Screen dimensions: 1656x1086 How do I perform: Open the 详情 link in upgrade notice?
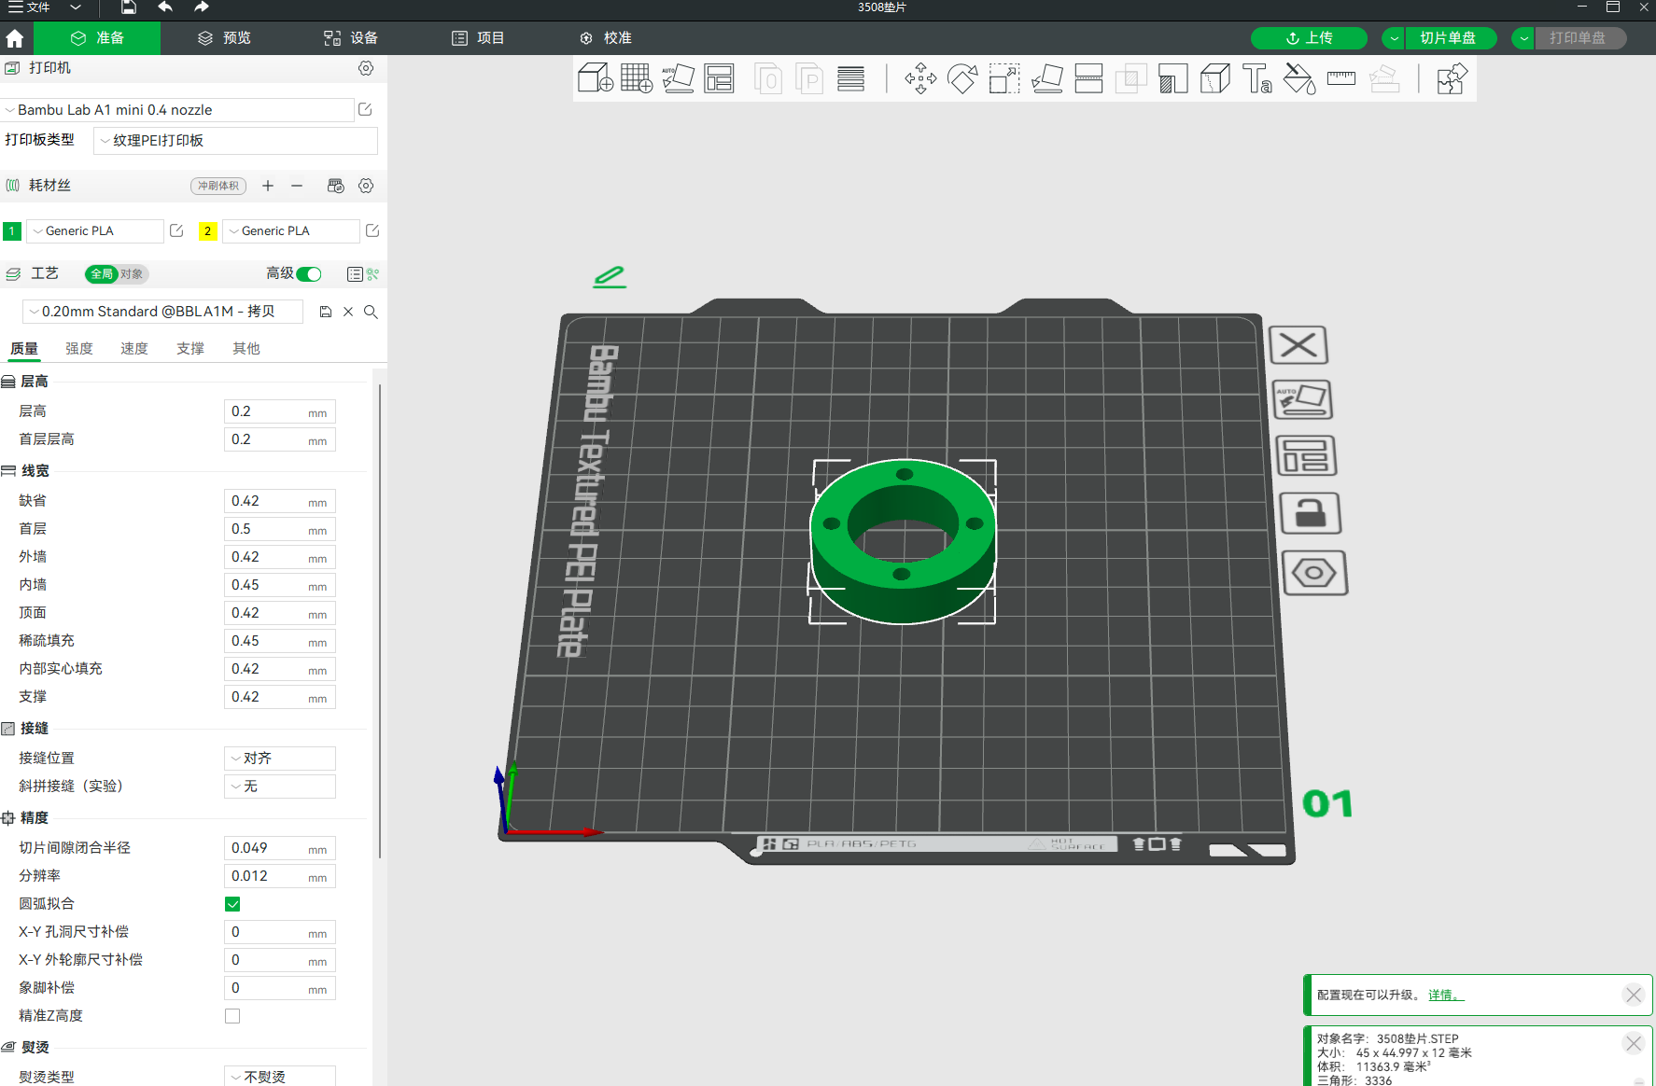point(1446,995)
